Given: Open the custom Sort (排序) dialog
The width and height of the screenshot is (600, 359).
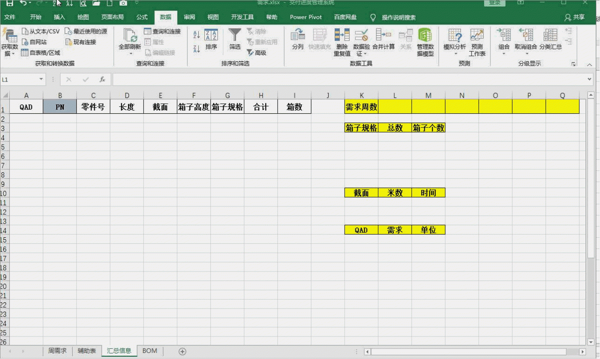Looking at the screenshot, I should pos(211,40).
